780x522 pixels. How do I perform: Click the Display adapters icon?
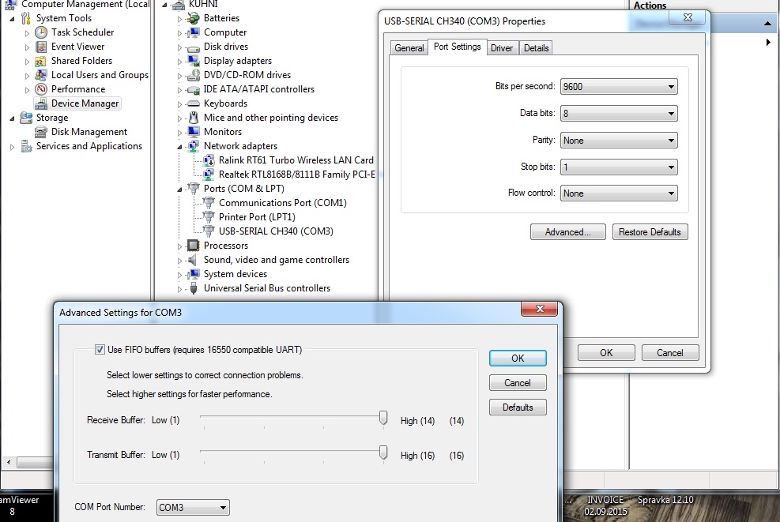pyautogui.click(x=194, y=61)
